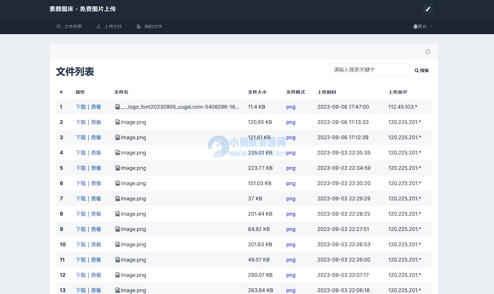Click png format link in row 12
Screen dimensions: 494x294
291,275
